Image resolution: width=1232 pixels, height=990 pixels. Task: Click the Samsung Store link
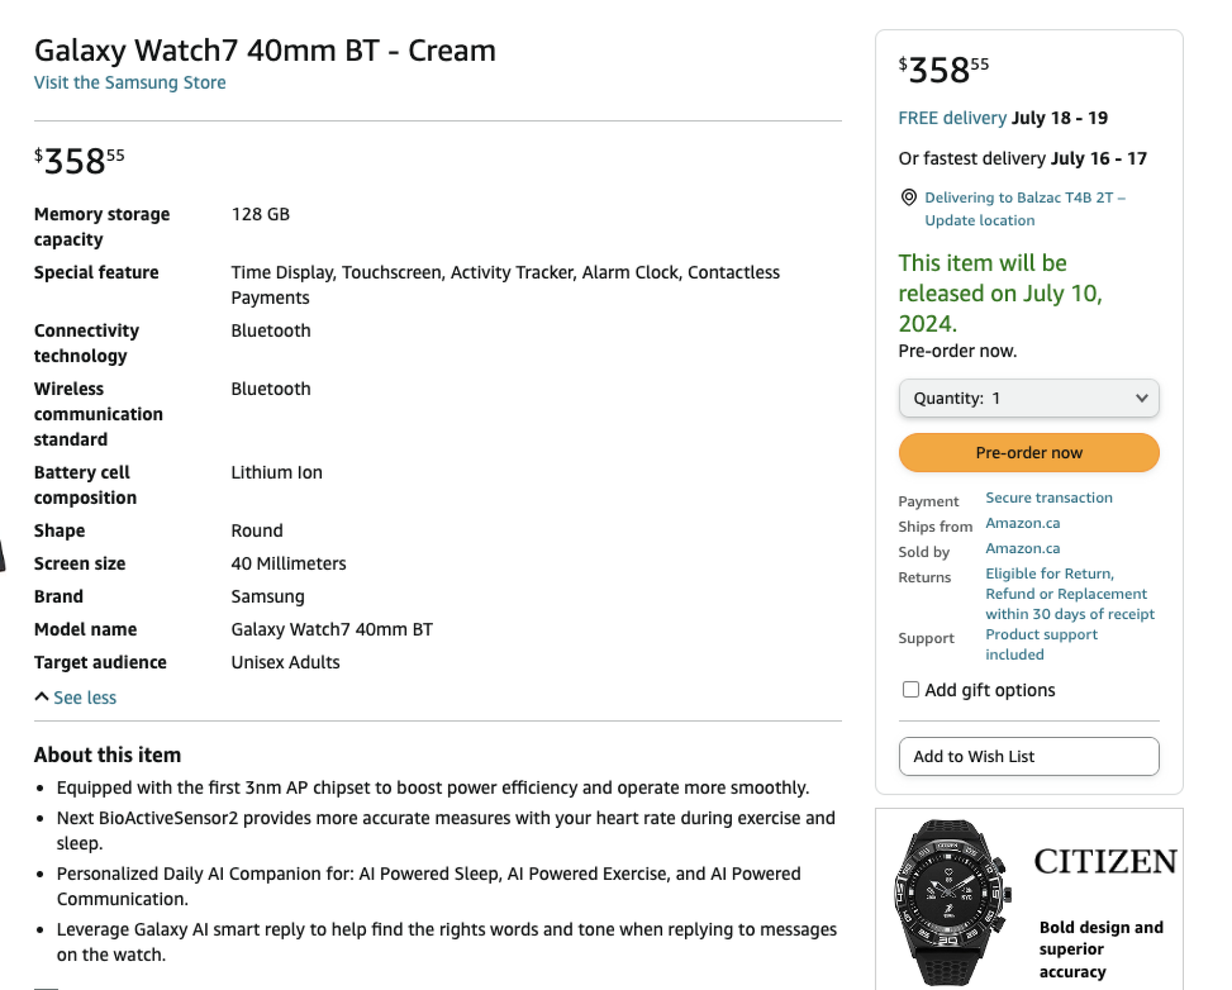129,83
